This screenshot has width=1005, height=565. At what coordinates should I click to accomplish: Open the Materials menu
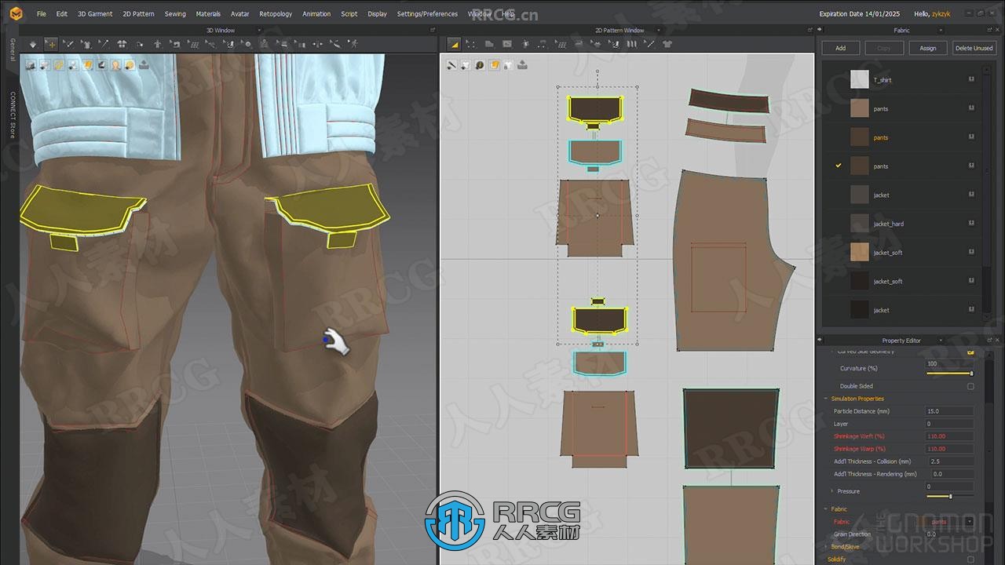coord(208,13)
